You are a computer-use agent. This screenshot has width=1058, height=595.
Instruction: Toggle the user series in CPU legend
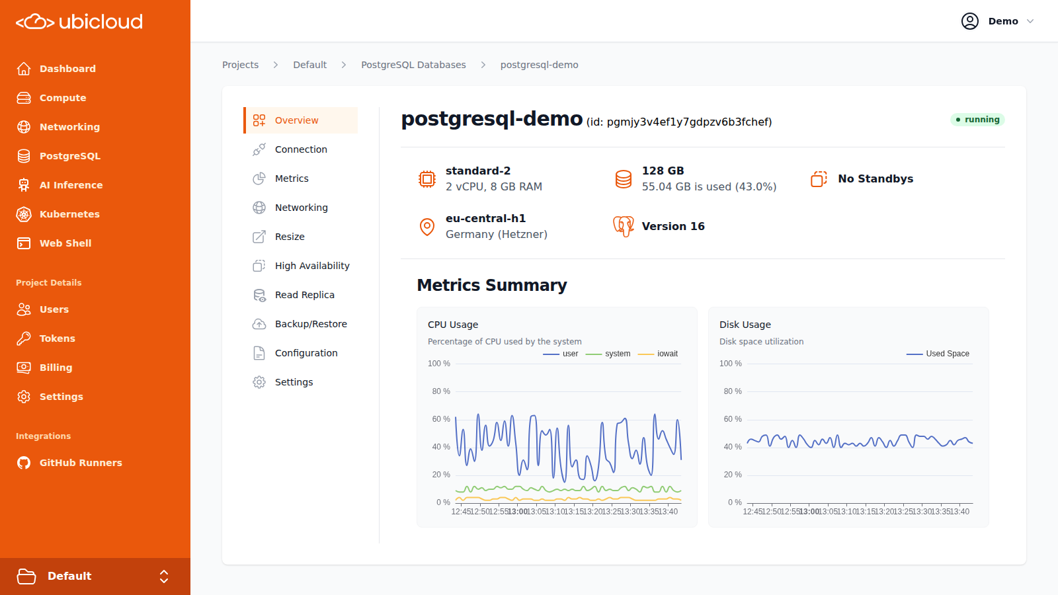[561, 354]
